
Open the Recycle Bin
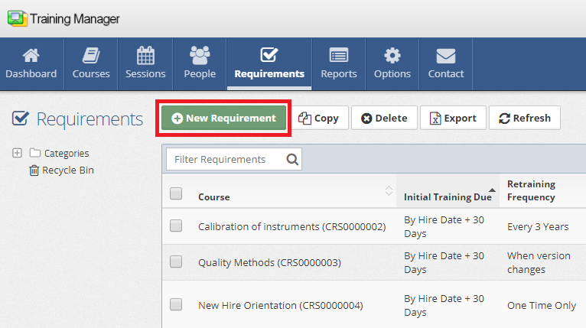click(62, 170)
